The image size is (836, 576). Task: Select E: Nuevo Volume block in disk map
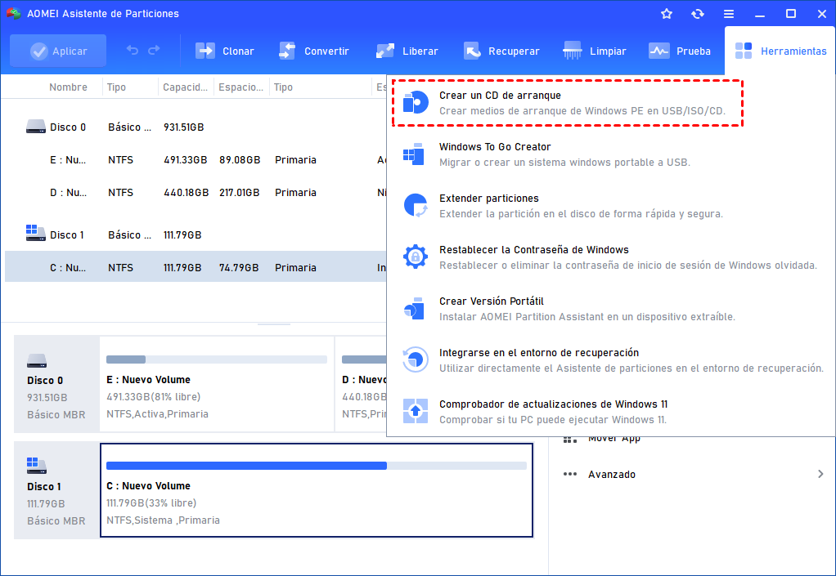[x=217, y=384]
